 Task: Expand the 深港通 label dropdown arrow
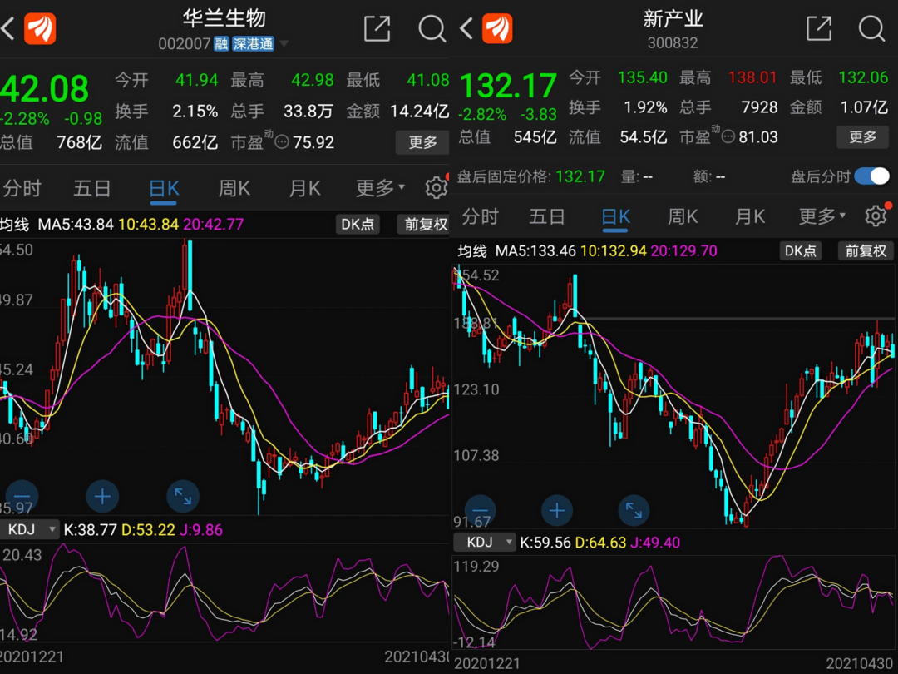pyautogui.click(x=284, y=43)
